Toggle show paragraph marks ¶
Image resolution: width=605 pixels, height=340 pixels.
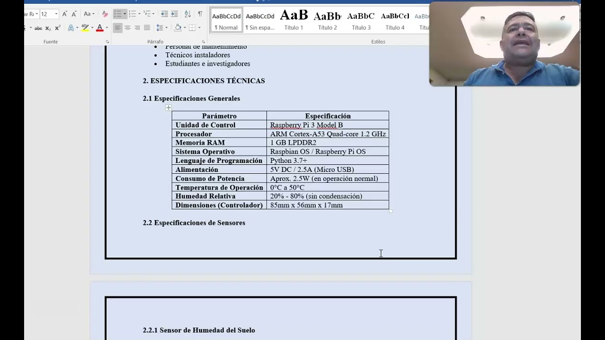coord(200,14)
